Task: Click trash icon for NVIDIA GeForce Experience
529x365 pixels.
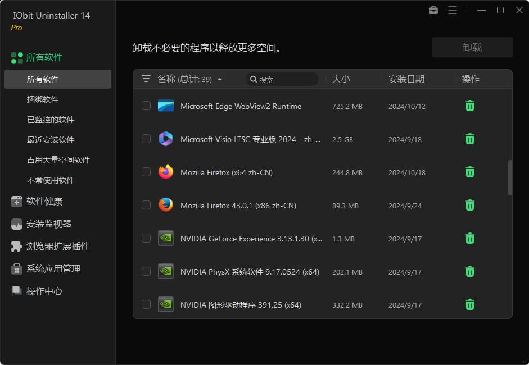Action: point(469,238)
